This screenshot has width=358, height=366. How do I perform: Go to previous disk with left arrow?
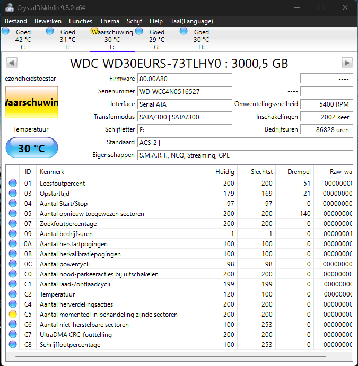(12, 63)
